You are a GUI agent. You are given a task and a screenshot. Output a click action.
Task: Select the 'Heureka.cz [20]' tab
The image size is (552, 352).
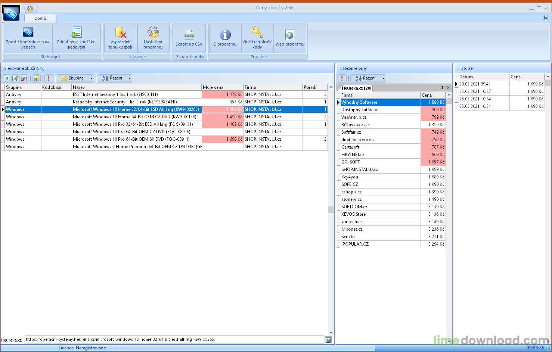click(x=356, y=88)
